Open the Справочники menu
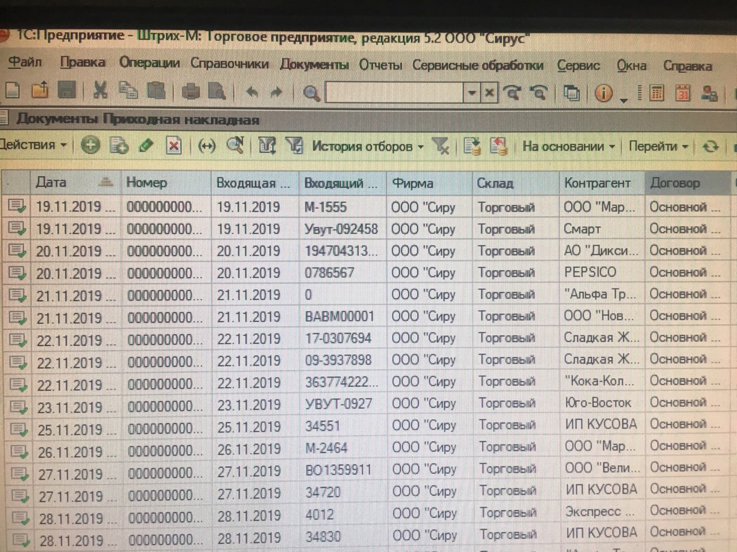 tap(229, 63)
